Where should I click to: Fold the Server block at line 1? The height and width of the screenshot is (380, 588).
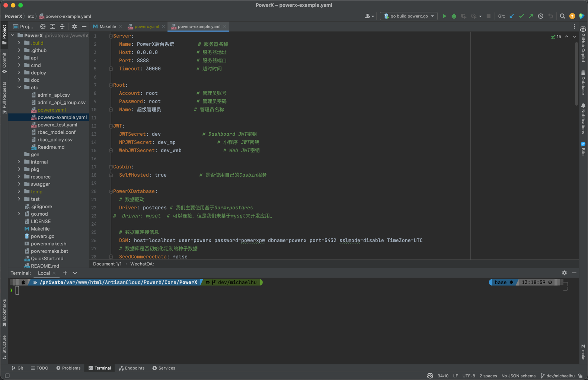(111, 36)
